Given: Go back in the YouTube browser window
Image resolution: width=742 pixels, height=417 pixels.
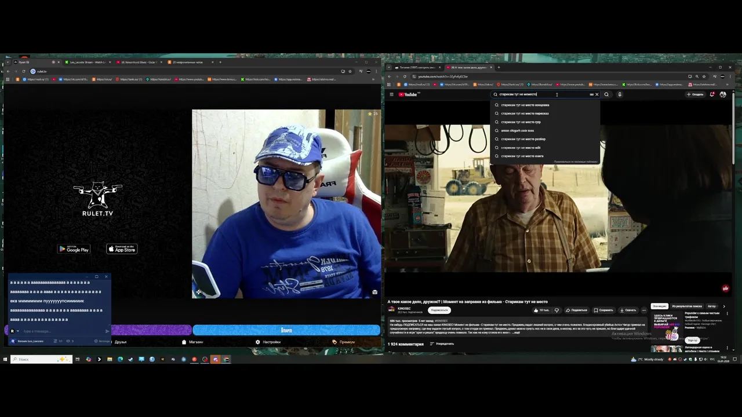Looking at the screenshot, I should pos(390,76).
